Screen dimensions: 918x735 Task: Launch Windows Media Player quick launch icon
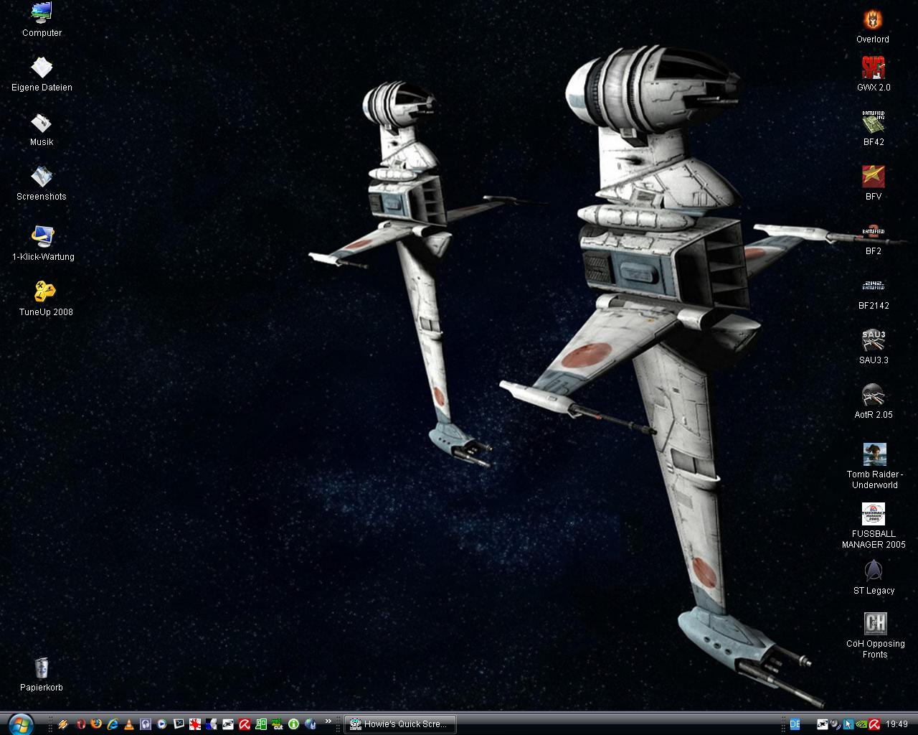click(162, 724)
